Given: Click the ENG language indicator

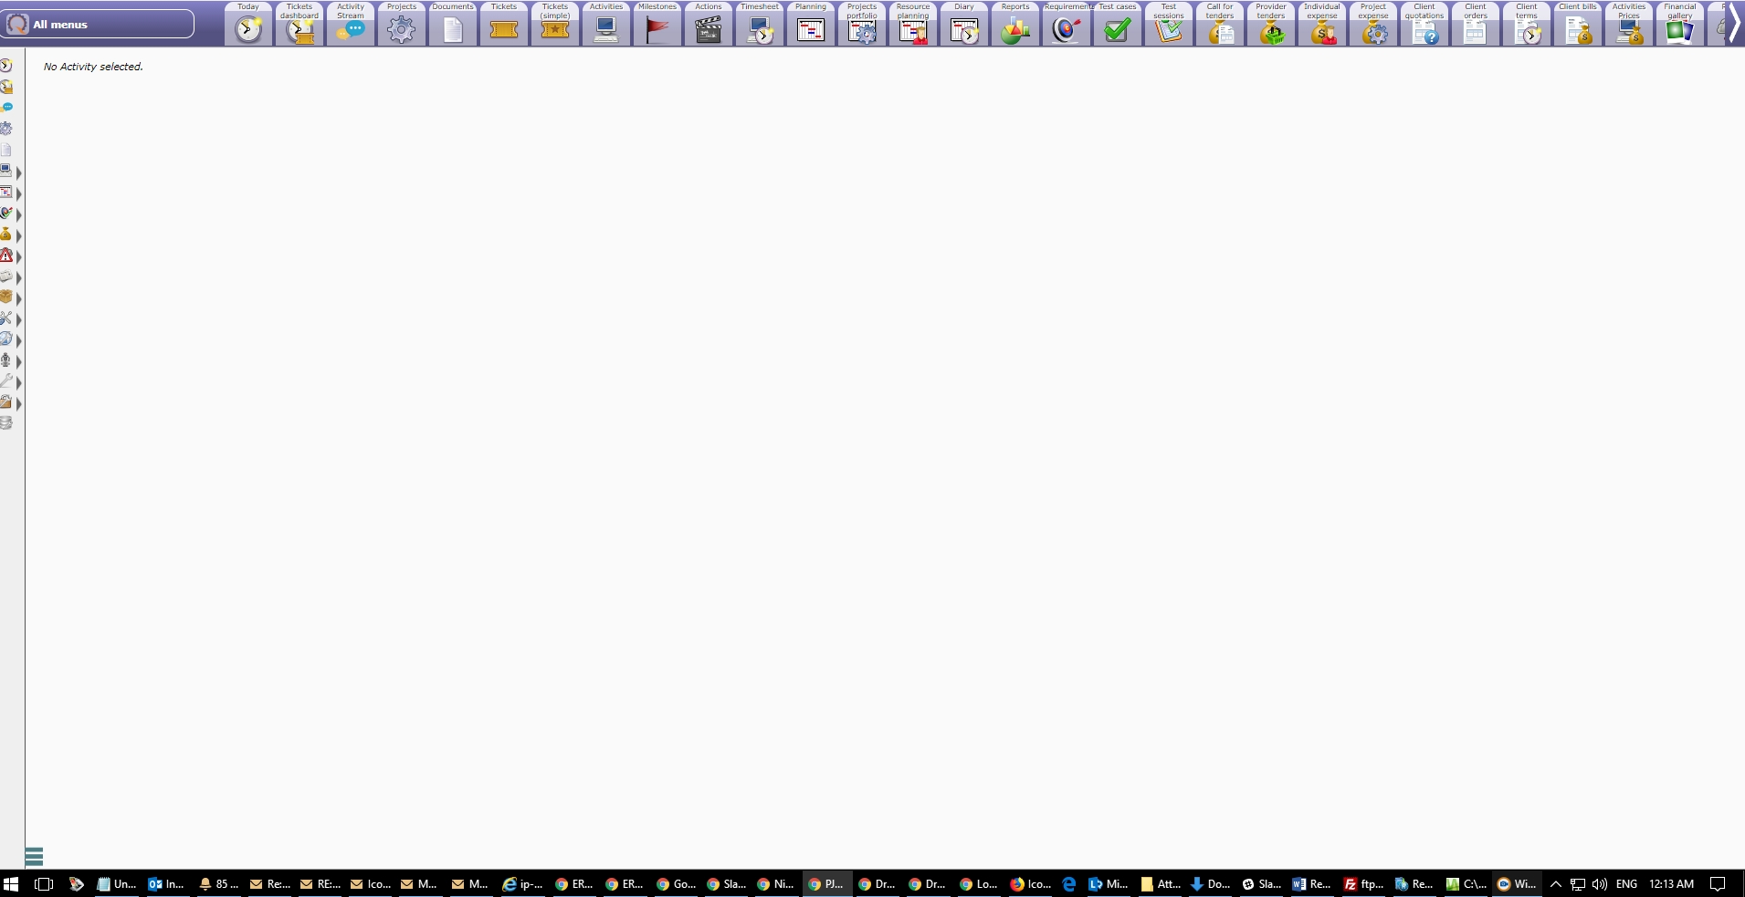Looking at the screenshot, I should (1626, 884).
